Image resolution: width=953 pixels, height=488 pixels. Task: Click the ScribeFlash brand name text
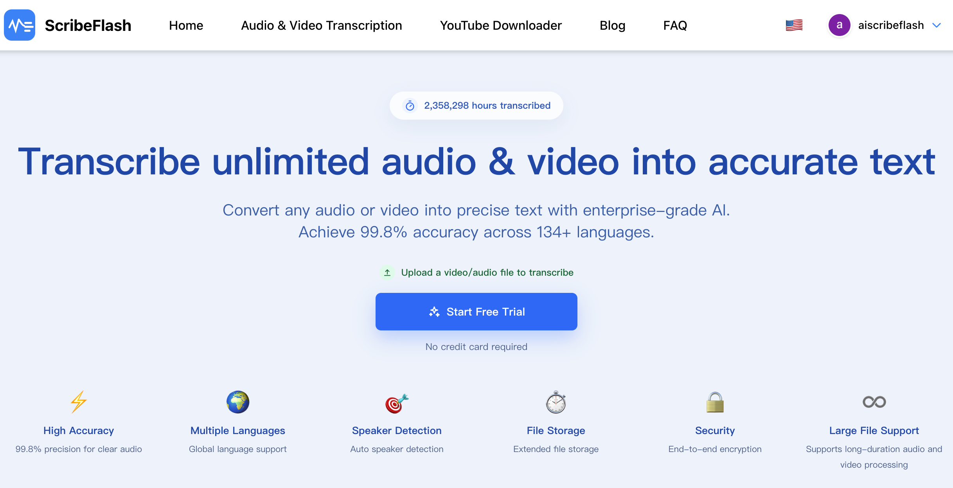pyautogui.click(x=88, y=25)
